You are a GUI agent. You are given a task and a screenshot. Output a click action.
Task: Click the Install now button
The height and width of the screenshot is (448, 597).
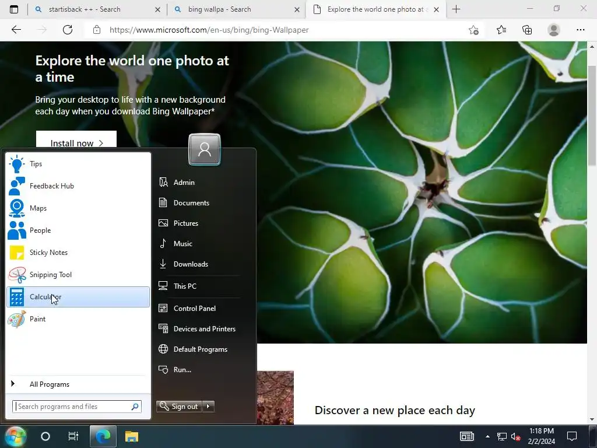click(x=76, y=139)
